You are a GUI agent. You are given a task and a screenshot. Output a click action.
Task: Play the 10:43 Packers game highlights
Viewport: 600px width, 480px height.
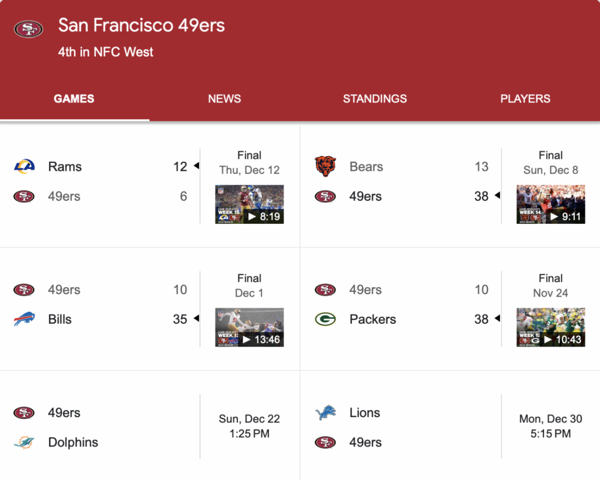coord(550,327)
